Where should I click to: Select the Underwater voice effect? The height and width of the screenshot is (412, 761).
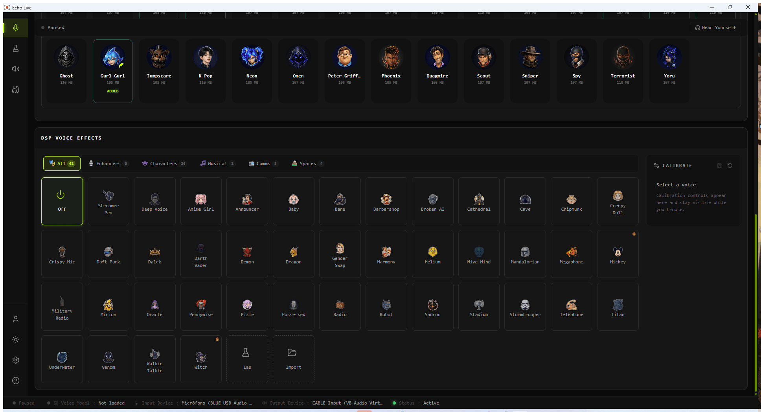pos(62,359)
